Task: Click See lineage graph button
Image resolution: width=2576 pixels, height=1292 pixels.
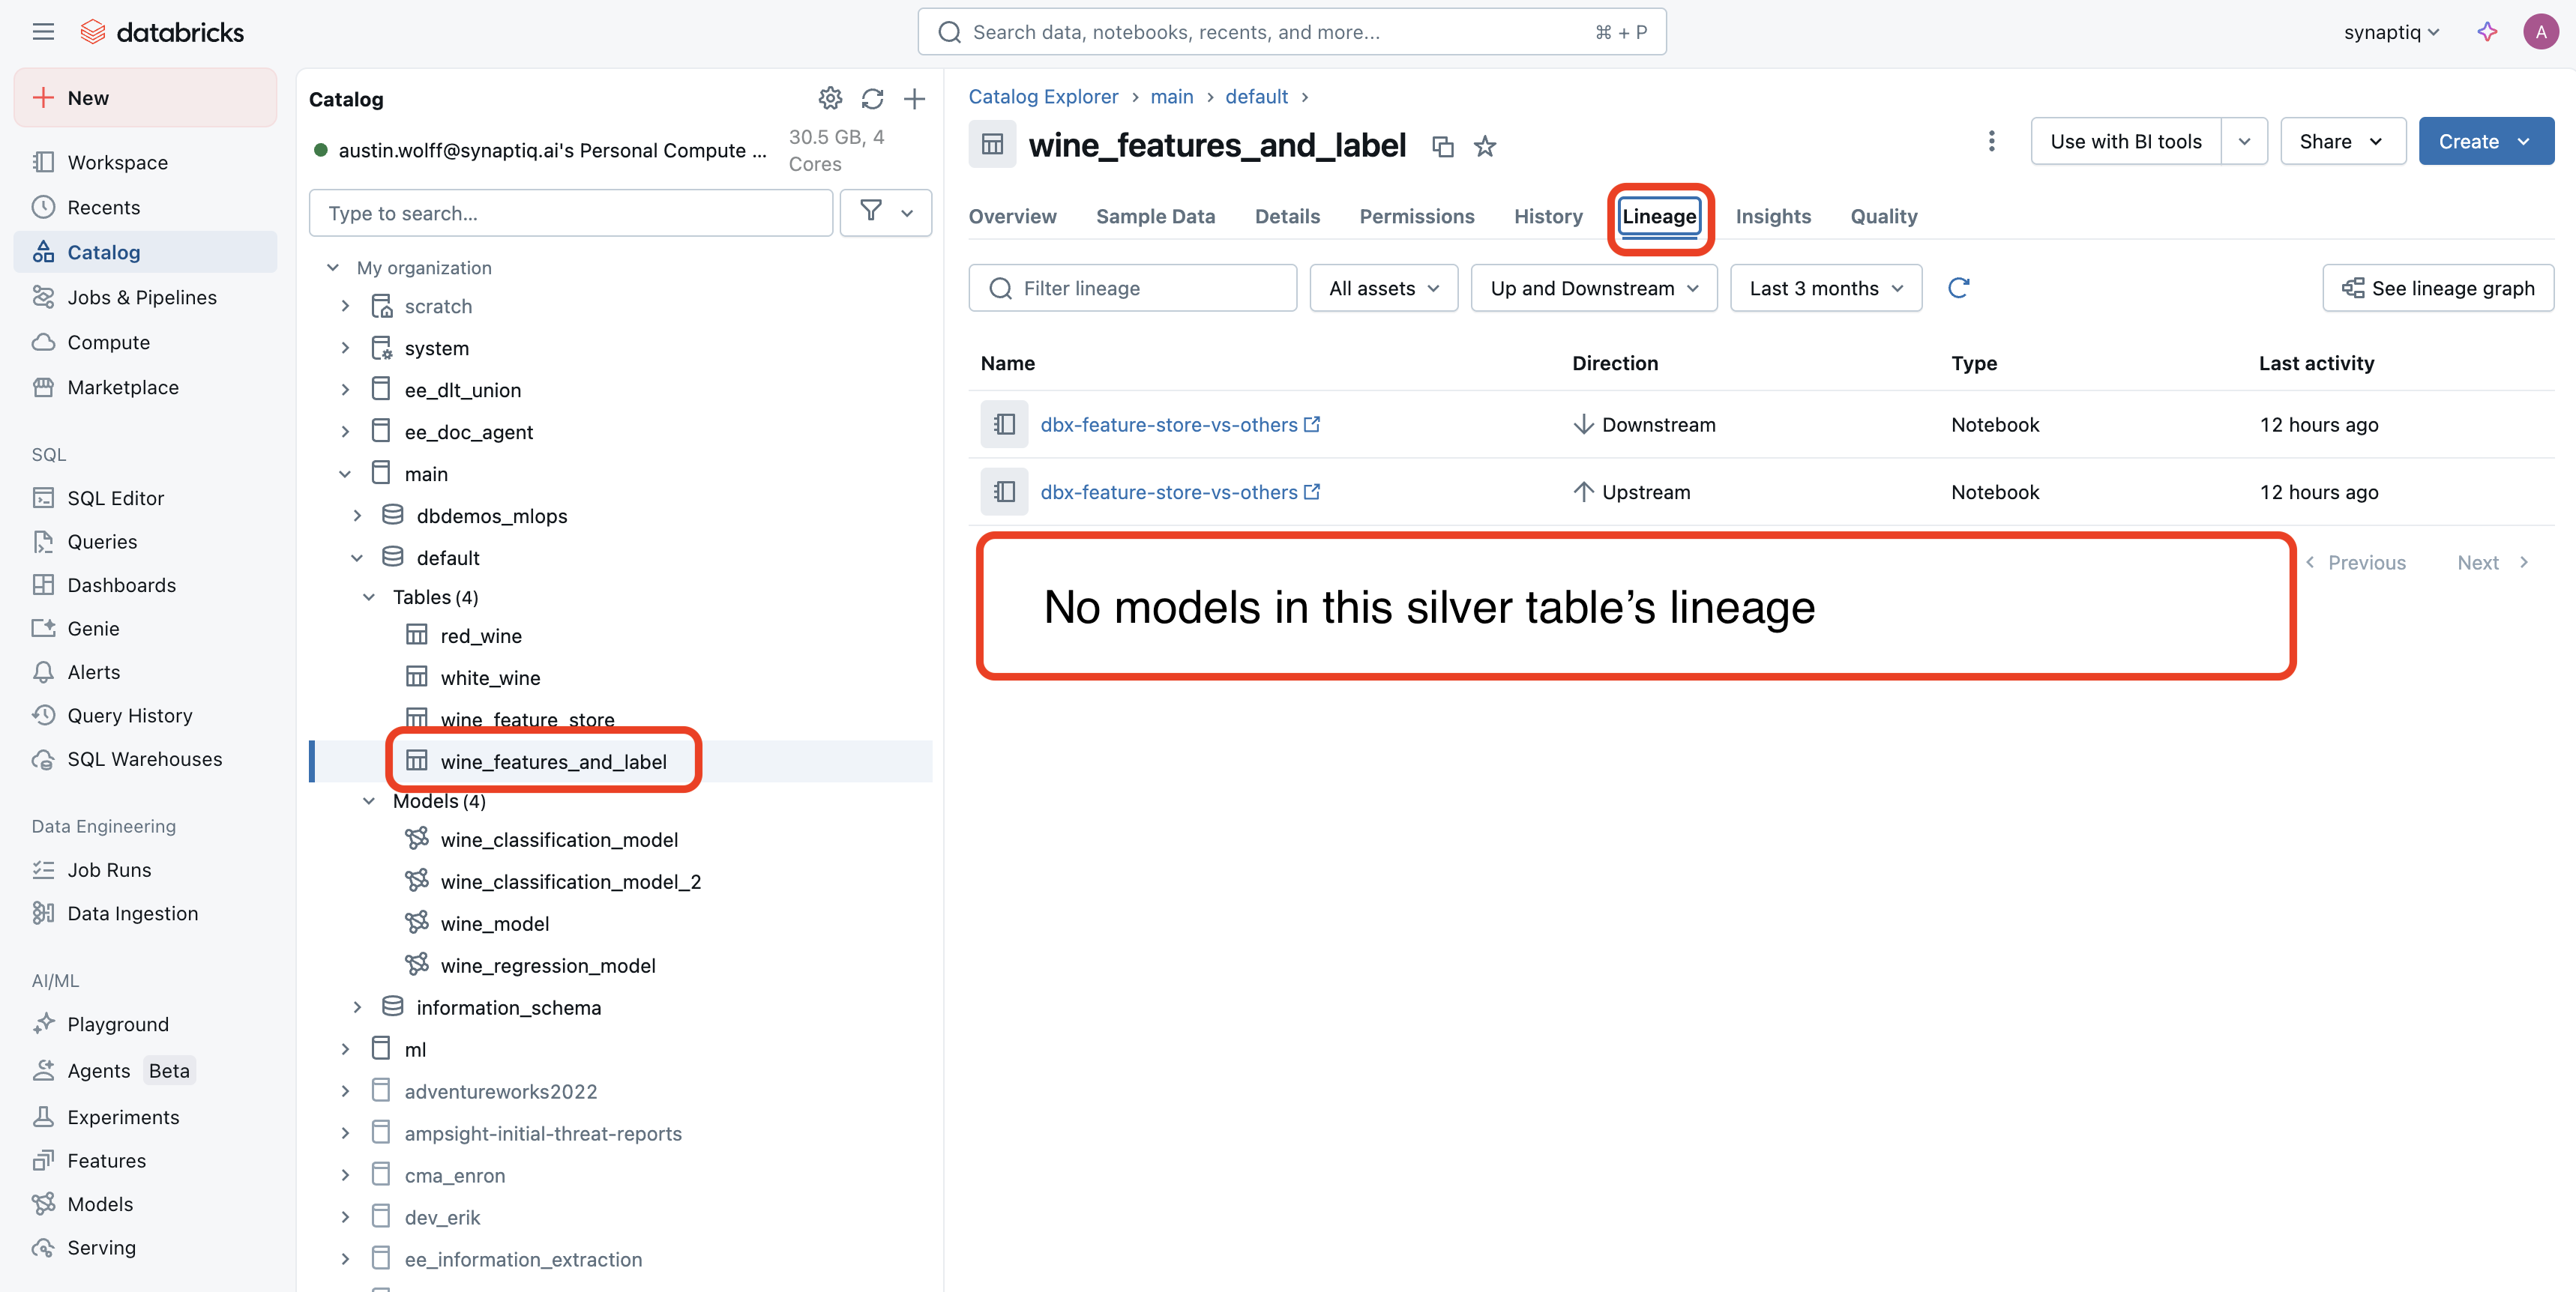Action: tap(2437, 288)
